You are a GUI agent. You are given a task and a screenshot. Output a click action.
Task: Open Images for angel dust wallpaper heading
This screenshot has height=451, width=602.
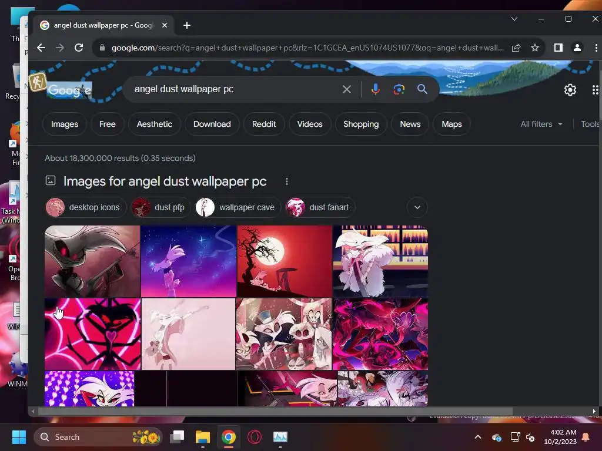point(165,181)
